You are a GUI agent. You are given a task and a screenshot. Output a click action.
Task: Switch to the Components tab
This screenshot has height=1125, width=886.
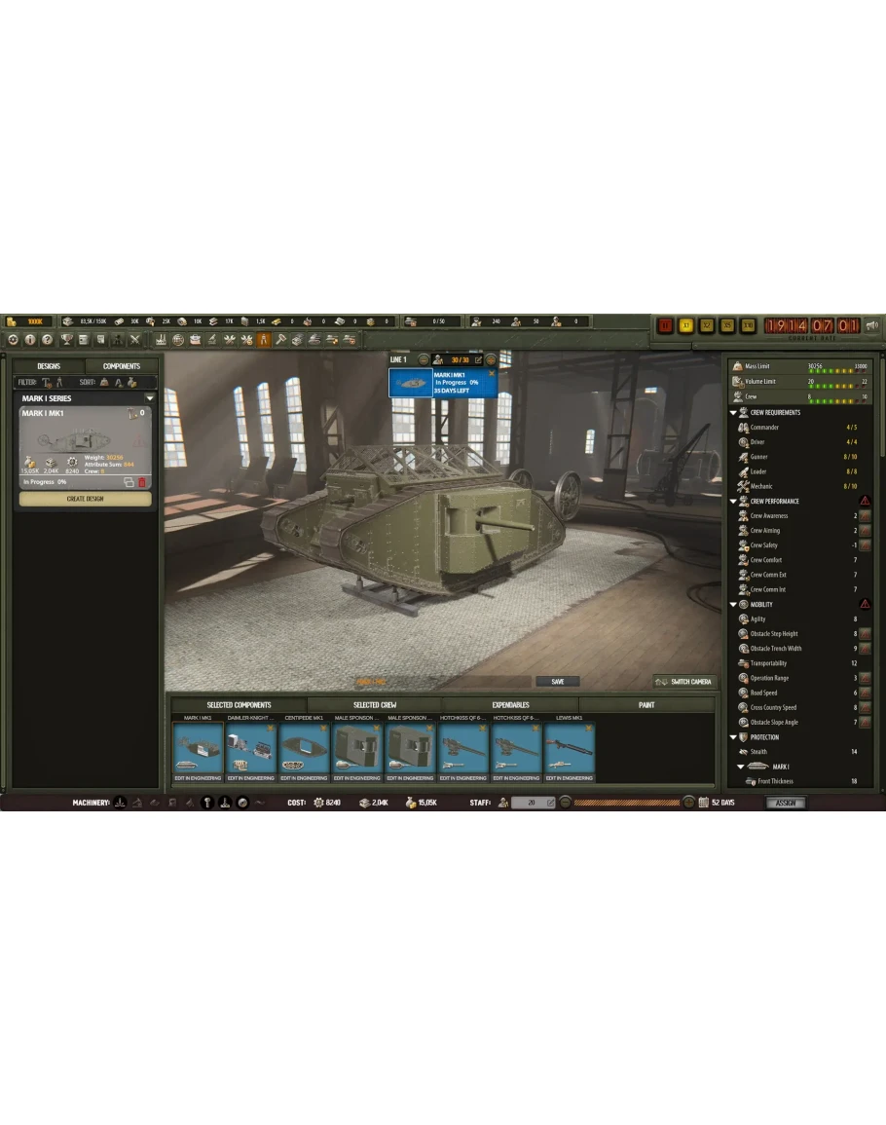122,366
